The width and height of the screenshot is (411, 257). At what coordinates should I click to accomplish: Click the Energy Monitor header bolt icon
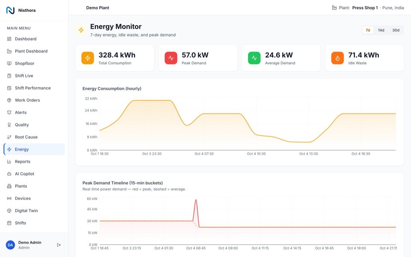(81, 30)
